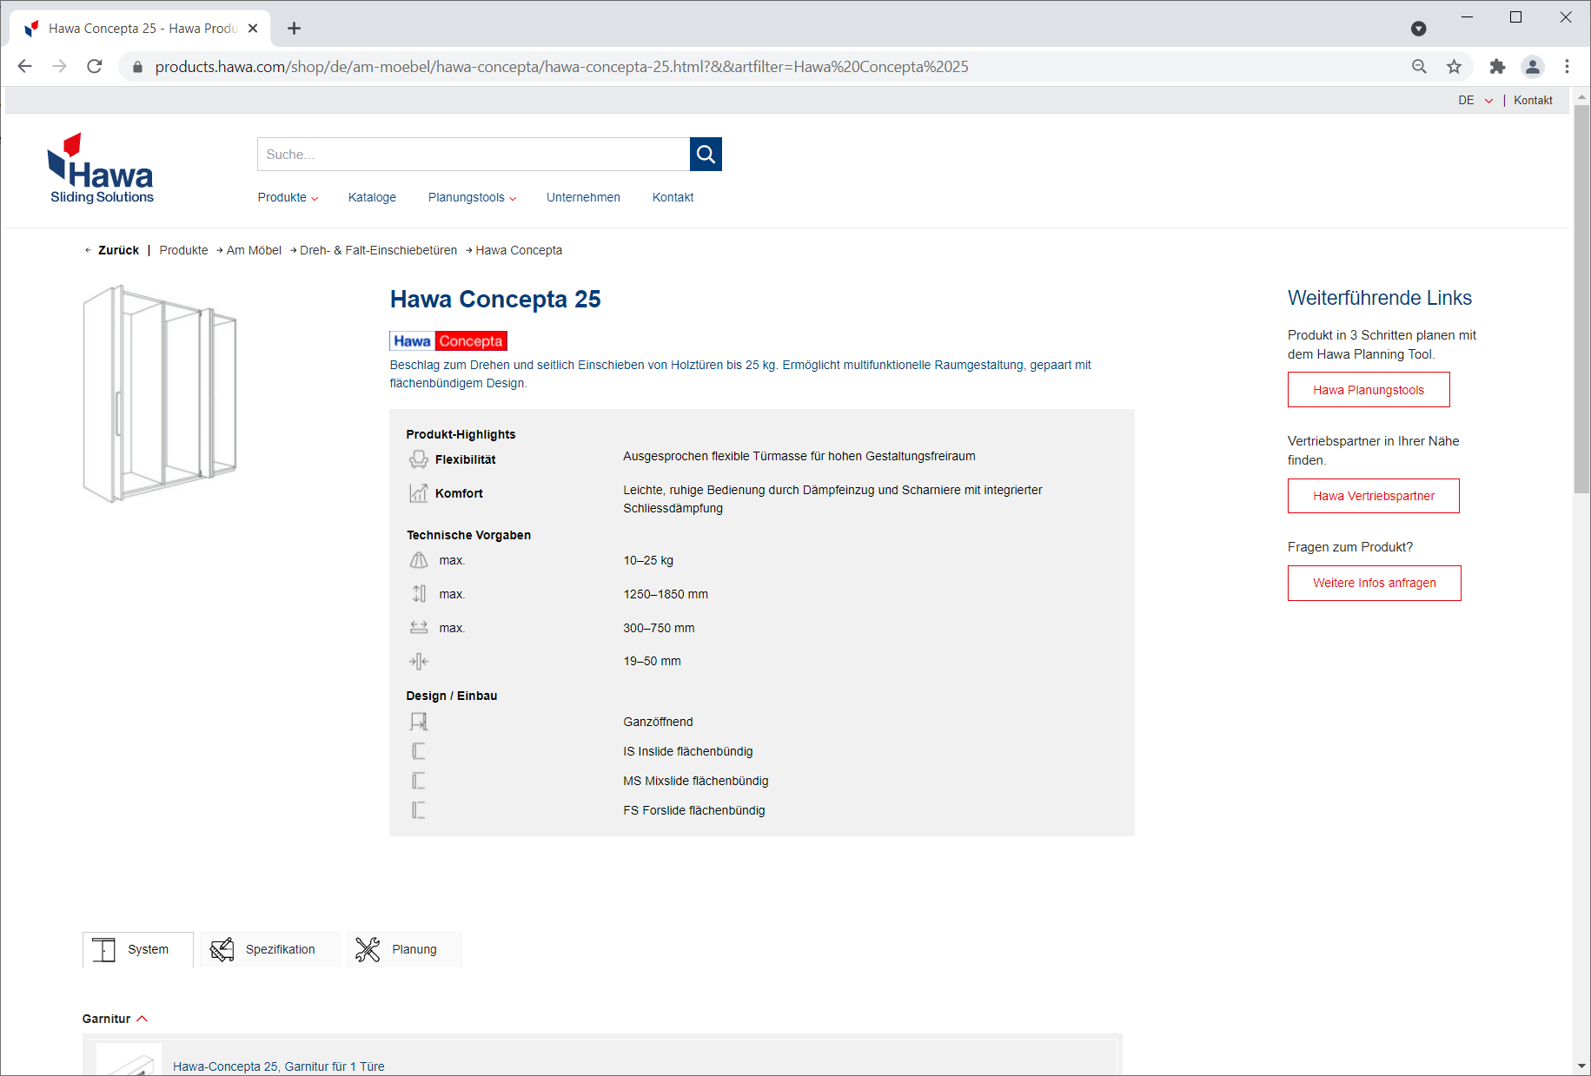Click the 1250–1850 mm value
The height and width of the screenshot is (1076, 1591).
666,594
